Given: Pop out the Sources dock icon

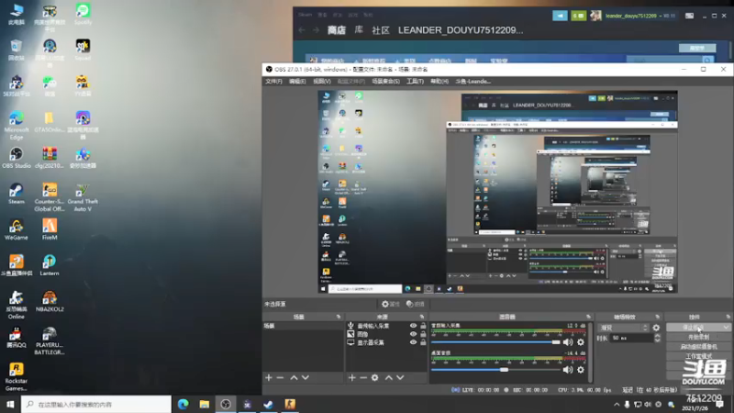Looking at the screenshot, I should click(x=422, y=317).
